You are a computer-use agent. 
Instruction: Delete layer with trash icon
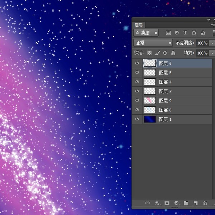(205, 203)
